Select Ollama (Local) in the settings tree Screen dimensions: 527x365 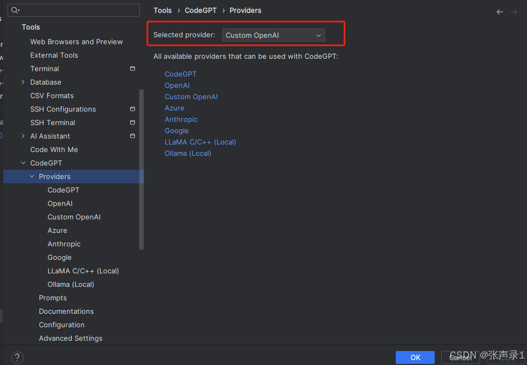coord(71,285)
